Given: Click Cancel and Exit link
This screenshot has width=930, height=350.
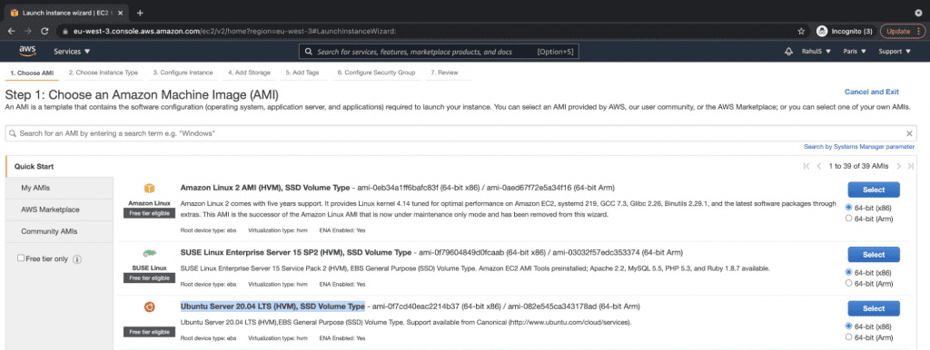Looking at the screenshot, I should tap(872, 92).
